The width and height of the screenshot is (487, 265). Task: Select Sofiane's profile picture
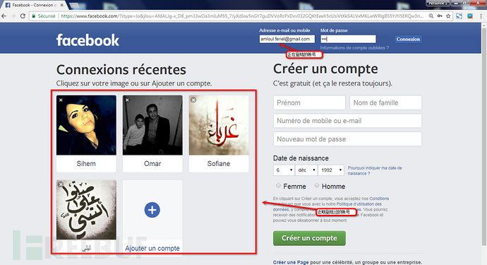(219, 125)
